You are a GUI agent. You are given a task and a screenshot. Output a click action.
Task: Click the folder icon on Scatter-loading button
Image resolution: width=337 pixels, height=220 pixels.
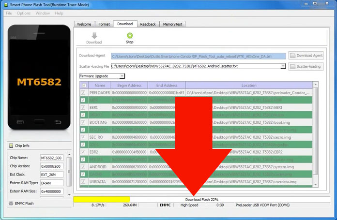pyautogui.click(x=292, y=67)
